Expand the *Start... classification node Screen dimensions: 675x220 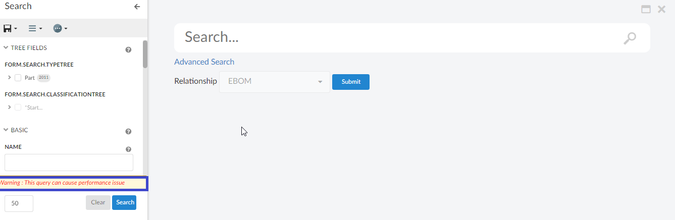(10, 107)
